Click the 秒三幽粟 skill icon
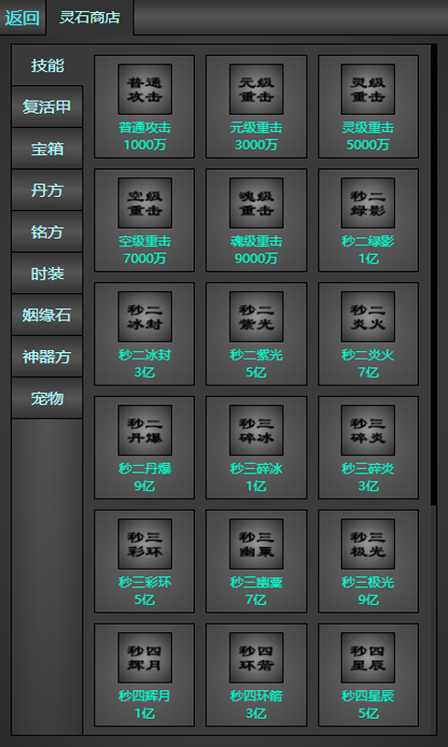This screenshot has width=448, height=747. click(256, 544)
